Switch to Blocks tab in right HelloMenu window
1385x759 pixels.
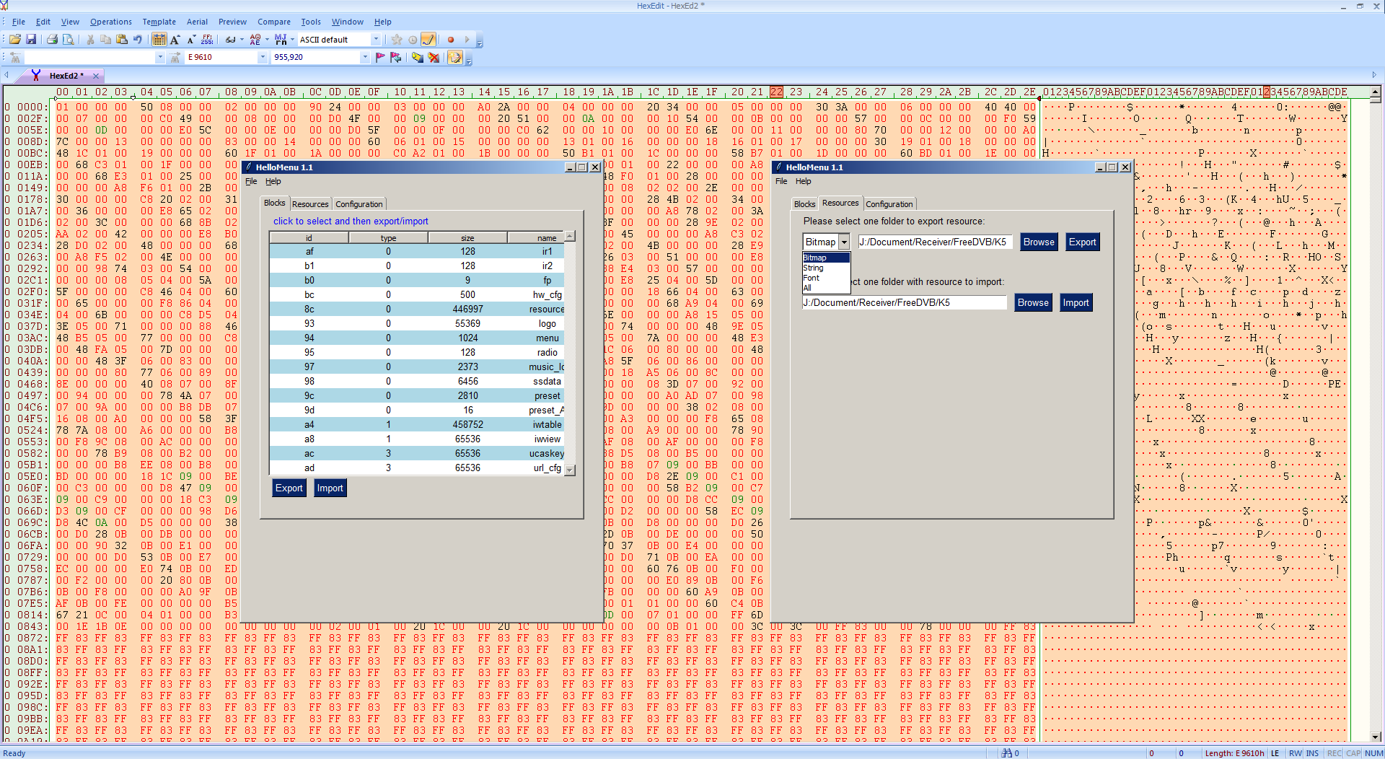tap(804, 204)
